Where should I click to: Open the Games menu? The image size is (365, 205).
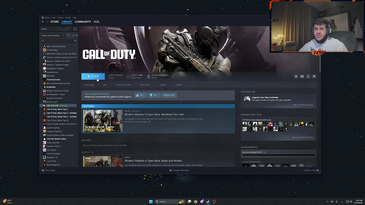[x=68, y=18]
